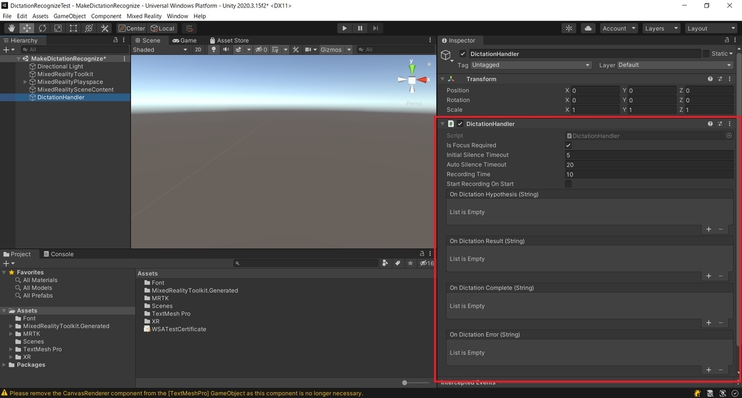This screenshot has height=398, width=742.
Task: Select the Rect tool
Action: point(74,28)
